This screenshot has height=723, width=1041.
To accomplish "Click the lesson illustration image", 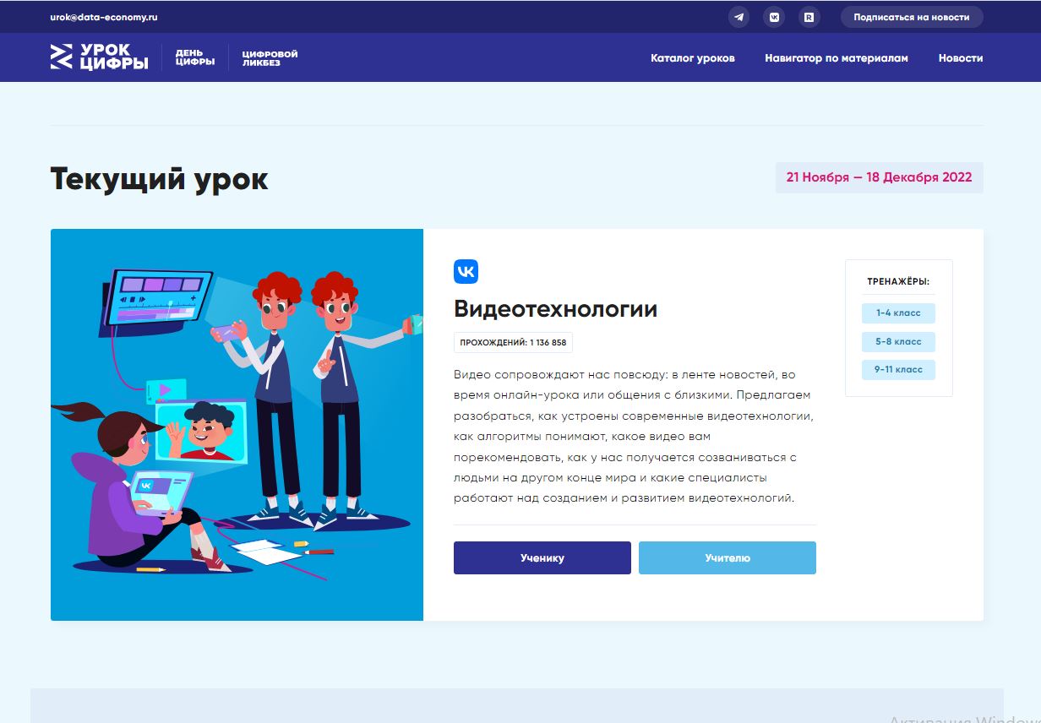I will (x=237, y=424).
